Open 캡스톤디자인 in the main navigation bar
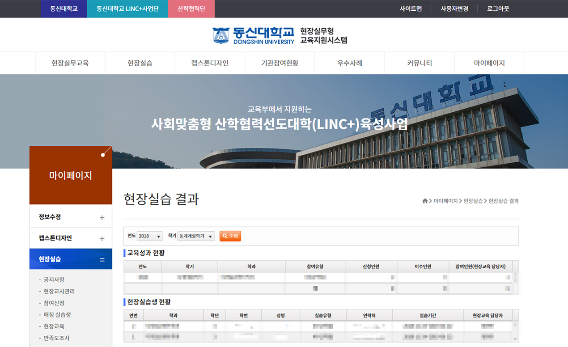 (x=210, y=63)
